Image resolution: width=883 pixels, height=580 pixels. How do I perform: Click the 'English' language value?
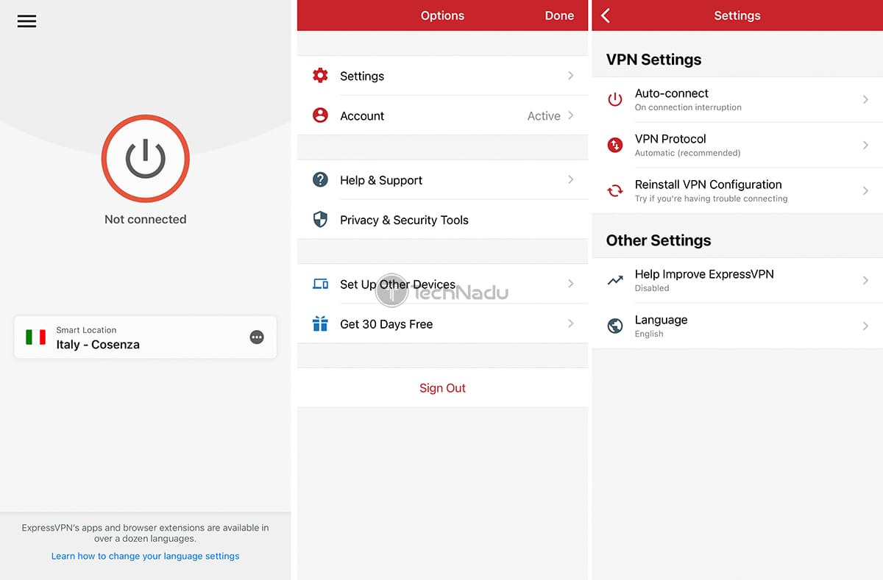649,334
